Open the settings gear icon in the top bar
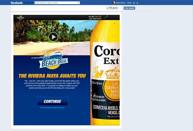 click(x=137, y=3)
